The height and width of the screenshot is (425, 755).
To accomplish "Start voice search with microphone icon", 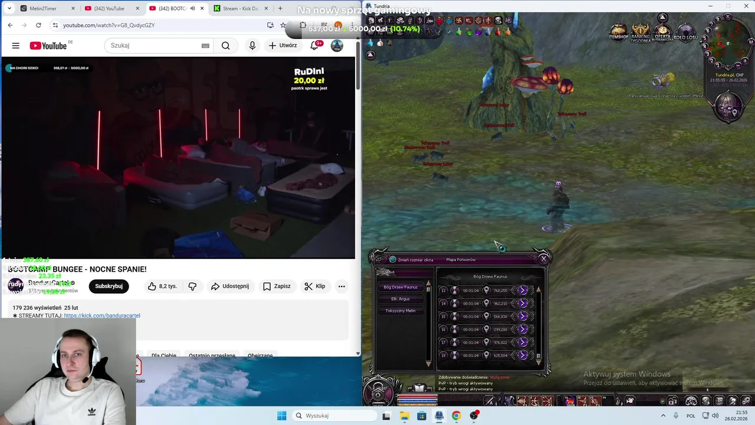I will point(252,45).
